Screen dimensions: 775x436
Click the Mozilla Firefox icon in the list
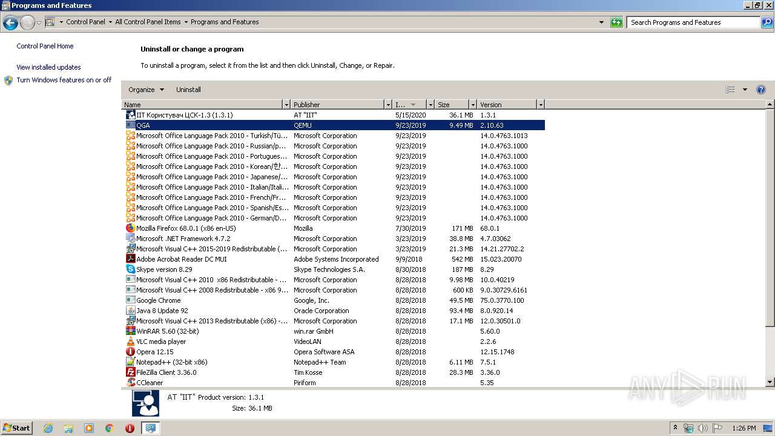click(130, 228)
